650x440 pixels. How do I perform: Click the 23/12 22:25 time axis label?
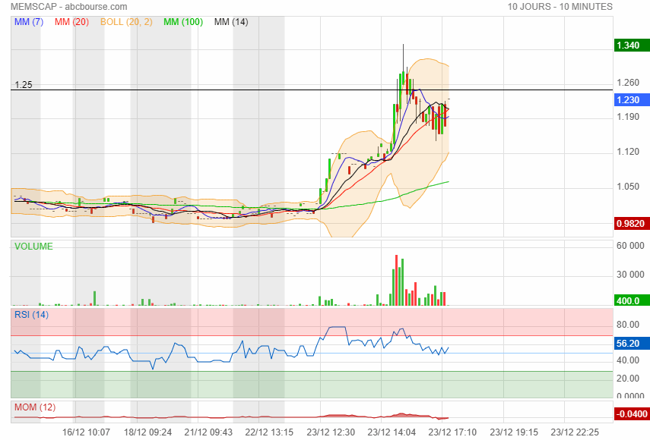coord(575,432)
